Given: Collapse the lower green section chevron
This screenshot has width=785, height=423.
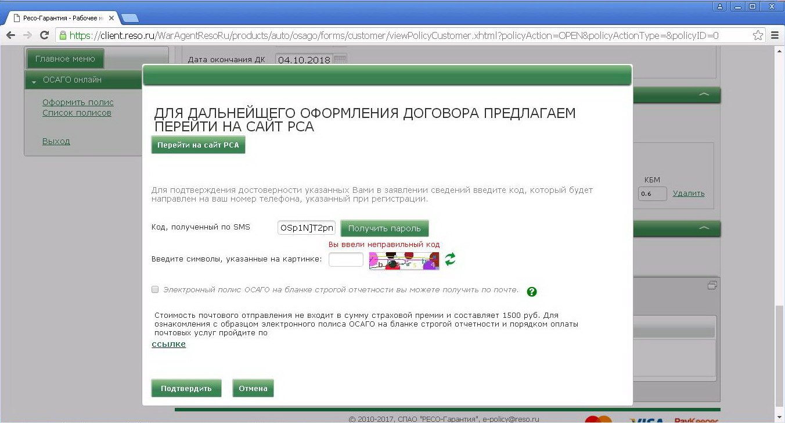Looking at the screenshot, I should tap(704, 228).
